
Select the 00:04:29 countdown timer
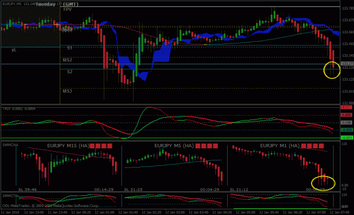[210, 190]
